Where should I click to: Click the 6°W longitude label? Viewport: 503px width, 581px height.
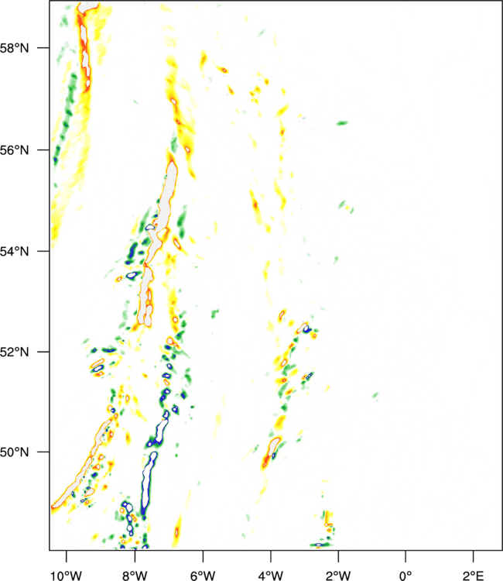tap(203, 576)
